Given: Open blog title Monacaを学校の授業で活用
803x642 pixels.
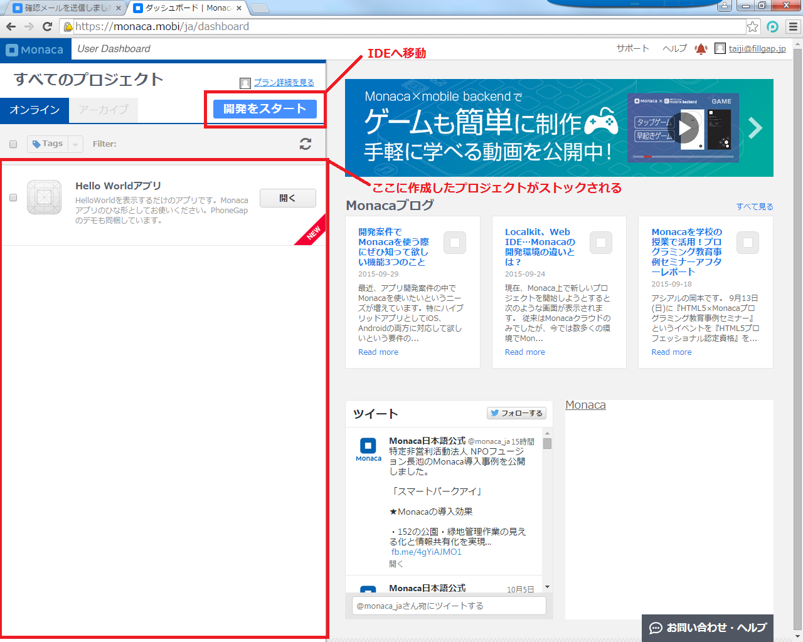Looking at the screenshot, I should 687,252.
